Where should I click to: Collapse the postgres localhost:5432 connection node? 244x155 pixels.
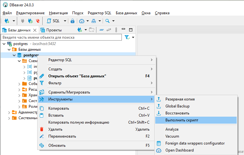pos(4,44)
